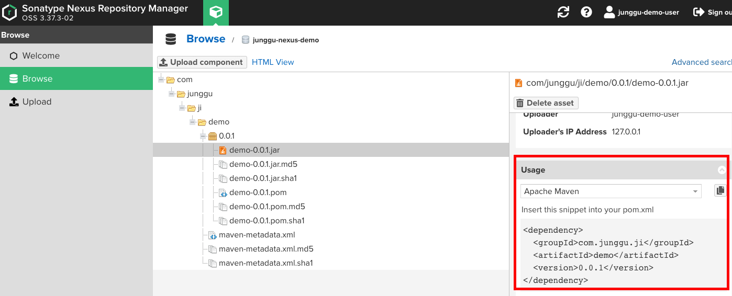Click the Delete asset button

pyautogui.click(x=546, y=103)
